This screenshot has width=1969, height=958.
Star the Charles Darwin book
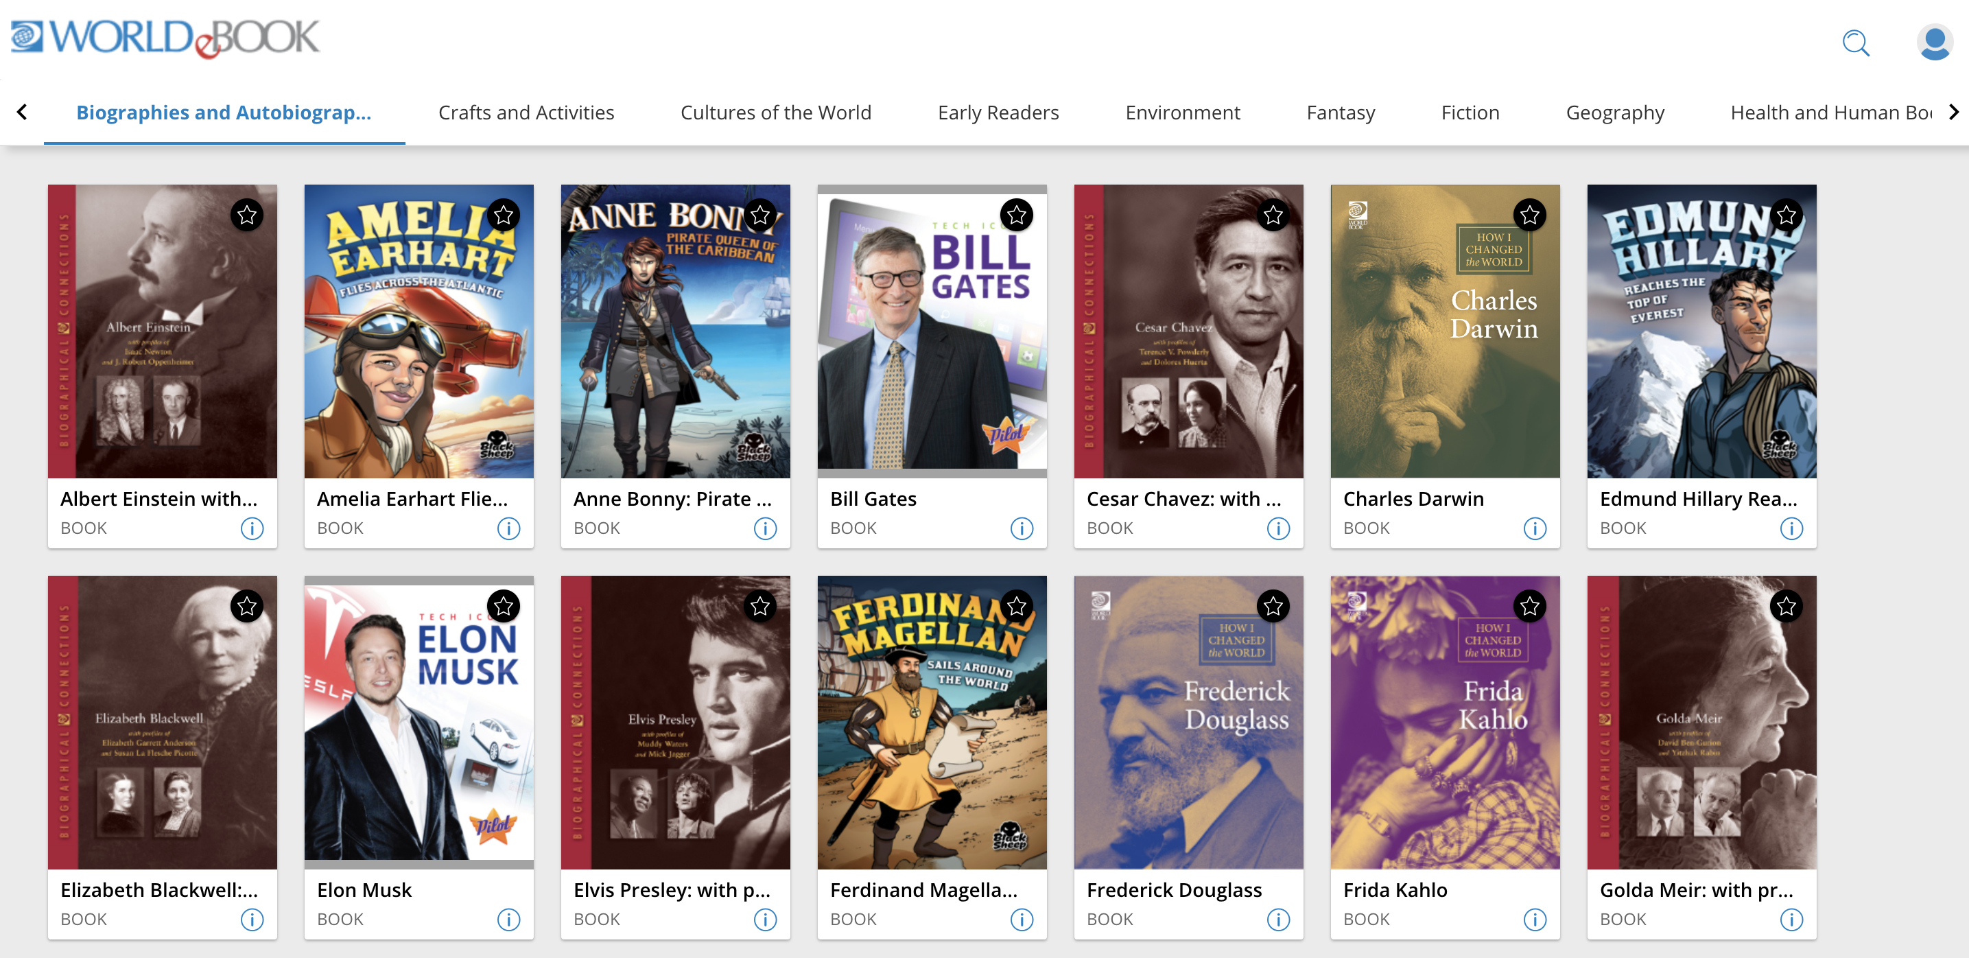[x=1529, y=215]
